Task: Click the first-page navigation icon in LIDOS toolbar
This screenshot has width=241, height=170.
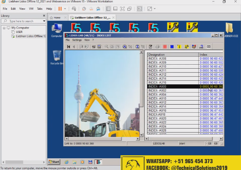Action: pos(68,47)
